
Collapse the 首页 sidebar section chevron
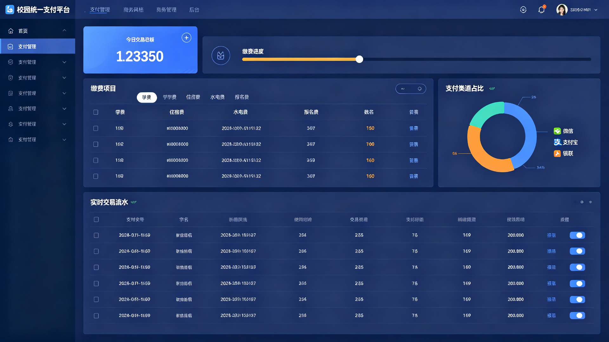[x=64, y=30]
